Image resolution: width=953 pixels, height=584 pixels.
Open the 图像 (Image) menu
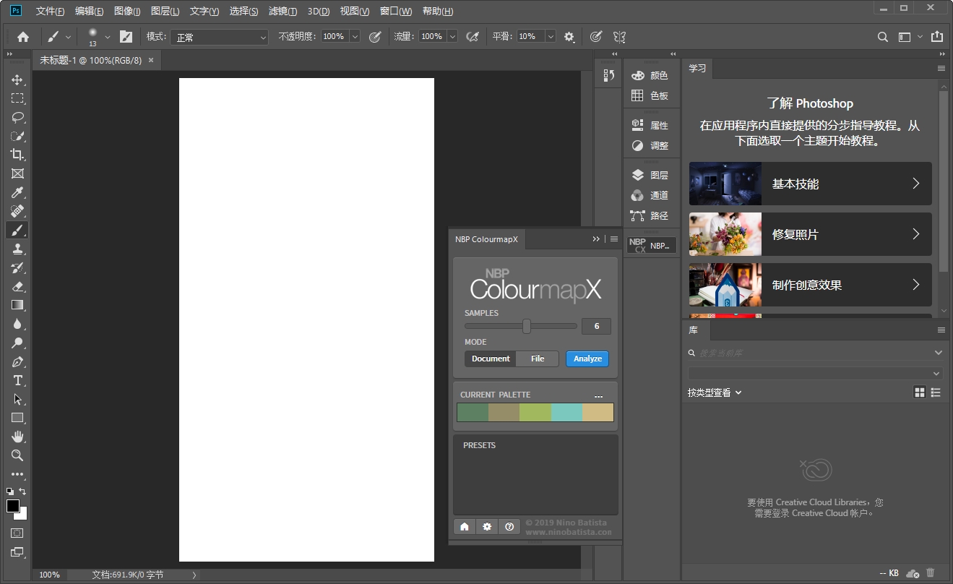click(127, 12)
